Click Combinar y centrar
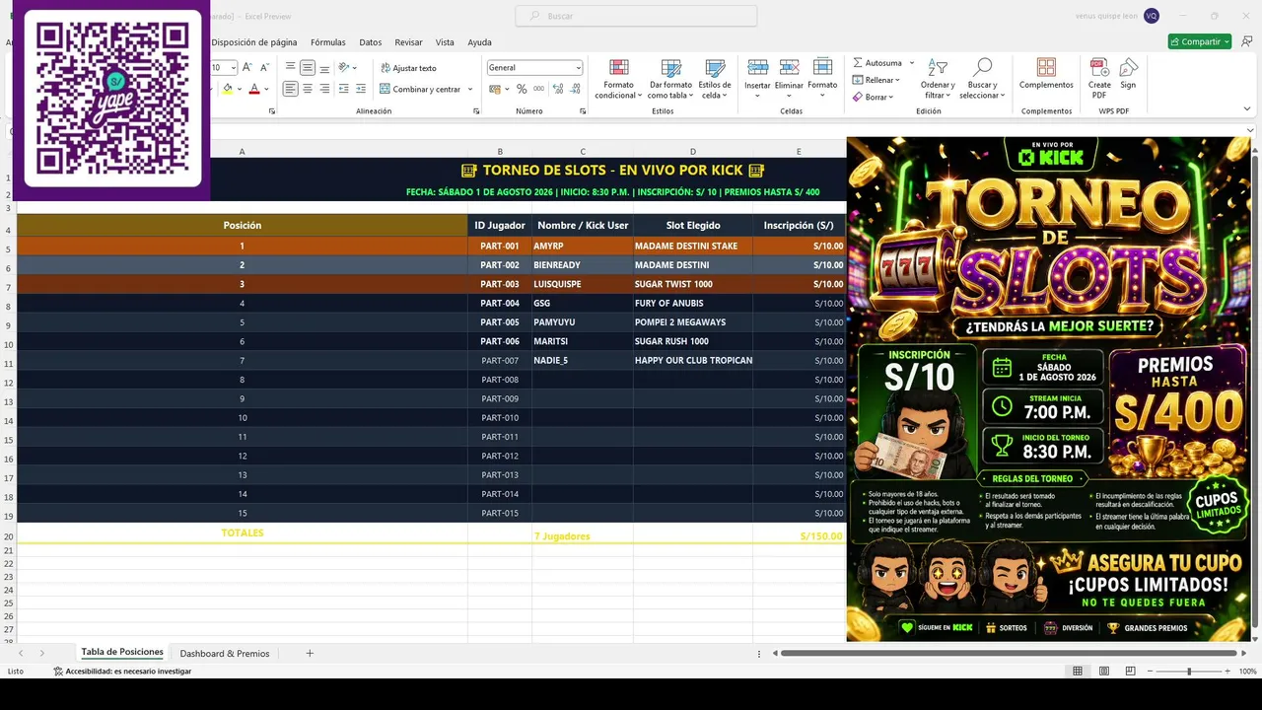The width and height of the screenshot is (1262, 710). point(420,89)
